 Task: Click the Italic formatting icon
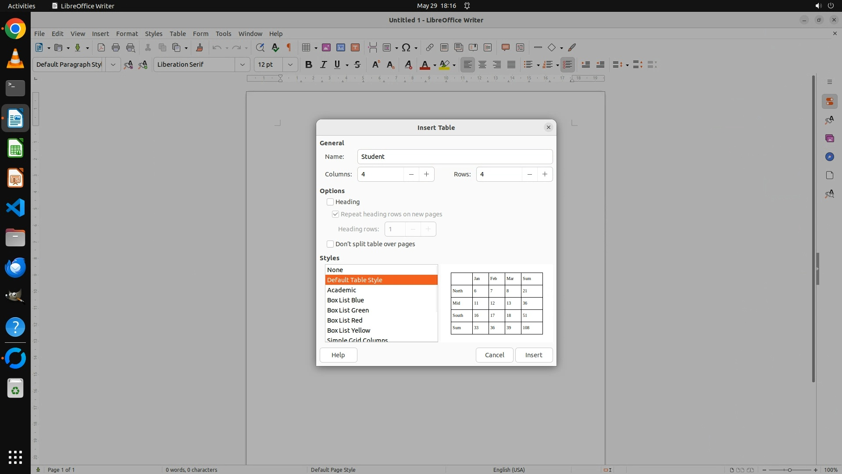pyautogui.click(x=323, y=65)
